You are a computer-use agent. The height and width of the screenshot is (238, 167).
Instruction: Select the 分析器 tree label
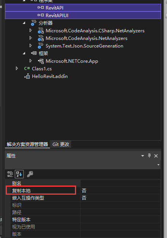(46, 23)
